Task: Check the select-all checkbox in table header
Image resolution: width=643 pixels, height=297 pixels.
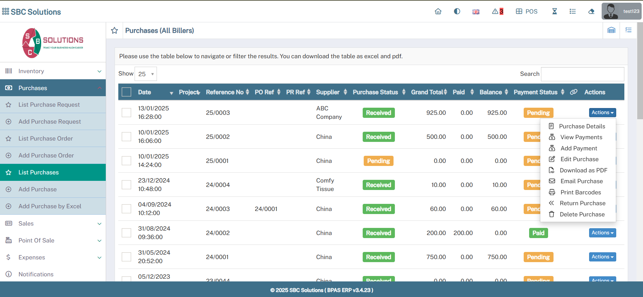Action: tap(126, 92)
